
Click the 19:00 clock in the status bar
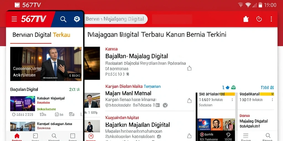click(x=270, y=5)
